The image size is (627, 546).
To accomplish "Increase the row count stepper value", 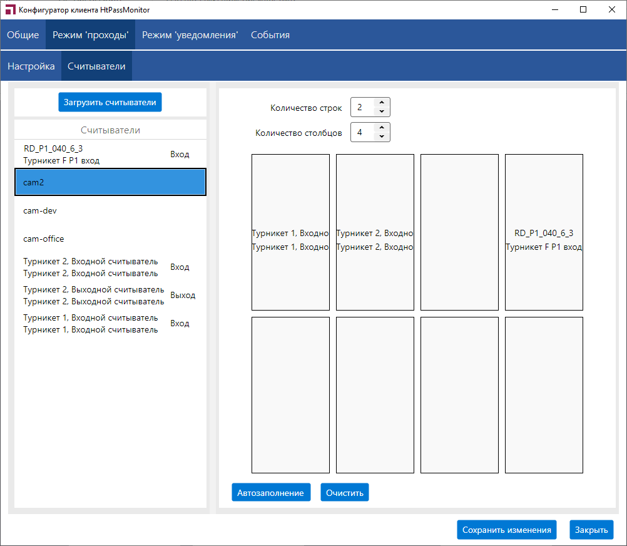I will (x=382, y=102).
